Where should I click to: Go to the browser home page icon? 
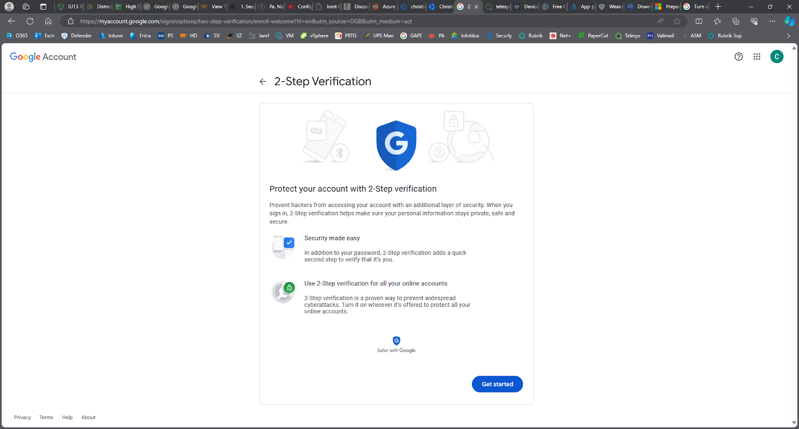click(x=48, y=21)
